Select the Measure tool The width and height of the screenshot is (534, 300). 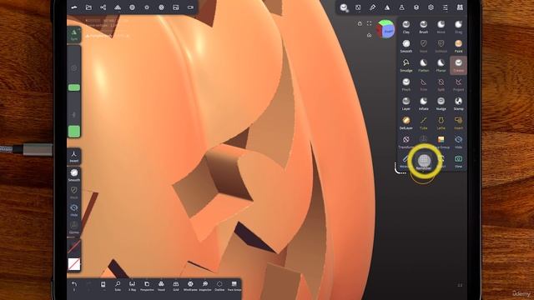coord(406,161)
